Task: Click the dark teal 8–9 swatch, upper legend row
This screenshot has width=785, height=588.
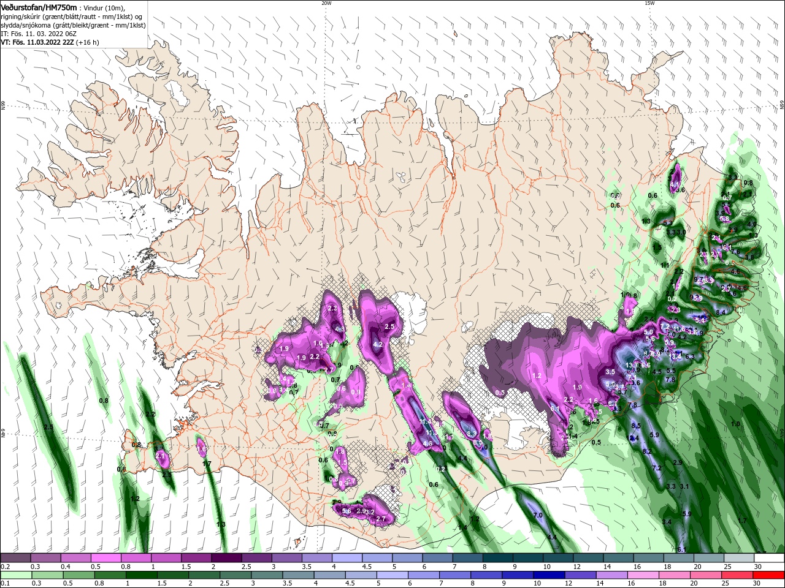Action: click(498, 558)
